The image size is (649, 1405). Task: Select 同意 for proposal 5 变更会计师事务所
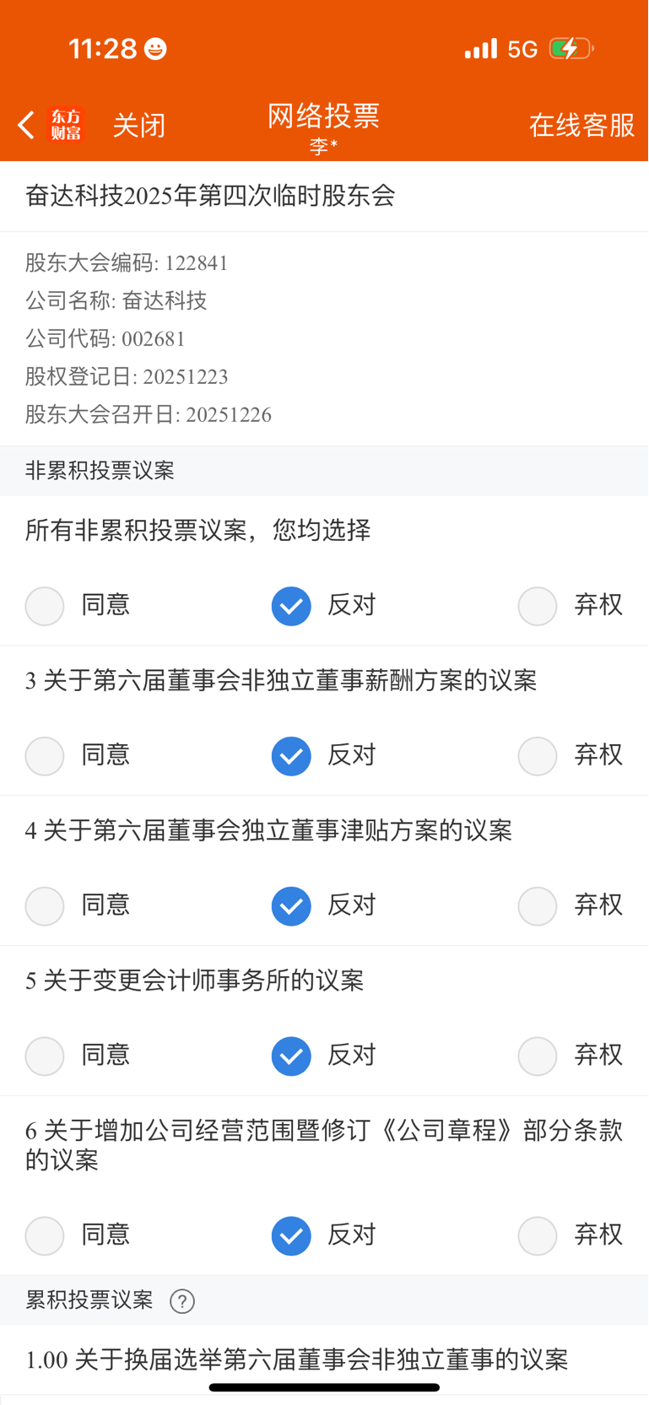[45, 1056]
